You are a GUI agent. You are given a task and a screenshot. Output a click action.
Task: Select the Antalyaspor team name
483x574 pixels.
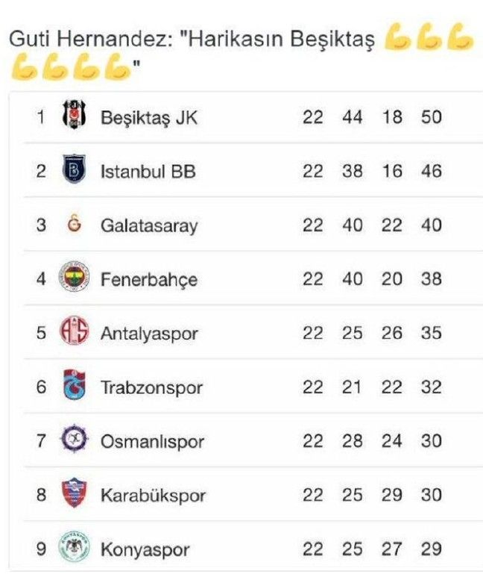tap(149, 334)
